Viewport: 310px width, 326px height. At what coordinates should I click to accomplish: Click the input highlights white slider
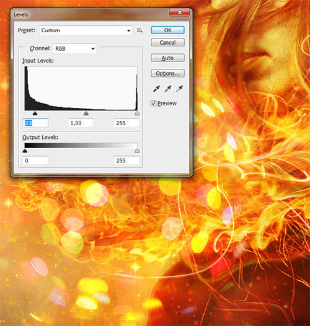(x=137, y=113)
